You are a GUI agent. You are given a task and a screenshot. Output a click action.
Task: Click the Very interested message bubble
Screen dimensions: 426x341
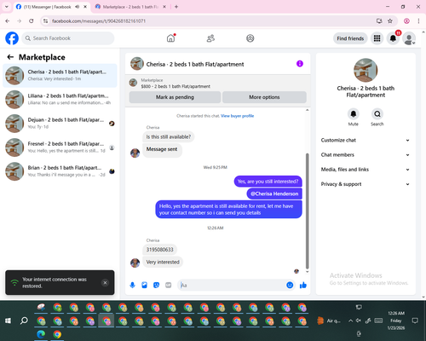163,262
